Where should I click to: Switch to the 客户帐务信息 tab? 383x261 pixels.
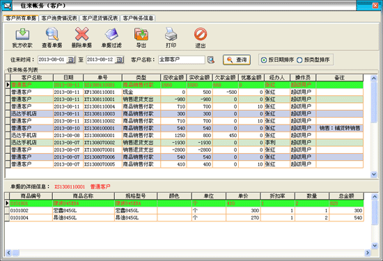coord(138,18)
